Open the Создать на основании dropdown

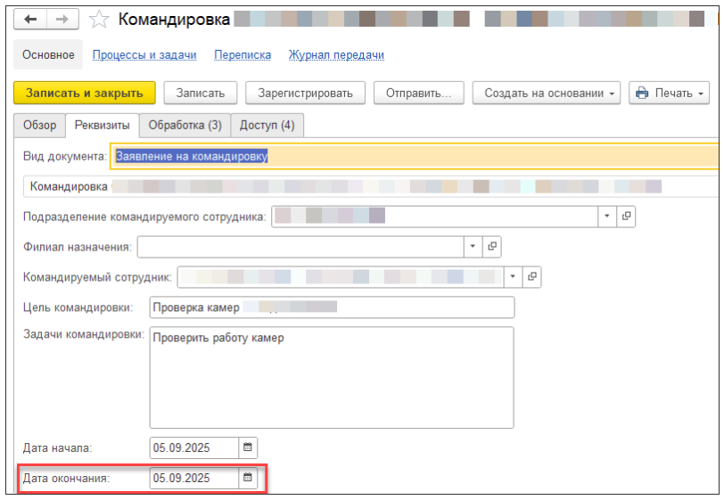tap(547, 94)
